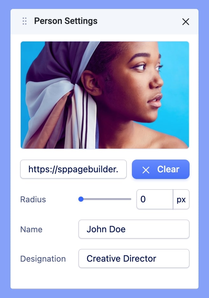Clear the selected person image
Screen dimensions: 209x298
coord(161,169)
